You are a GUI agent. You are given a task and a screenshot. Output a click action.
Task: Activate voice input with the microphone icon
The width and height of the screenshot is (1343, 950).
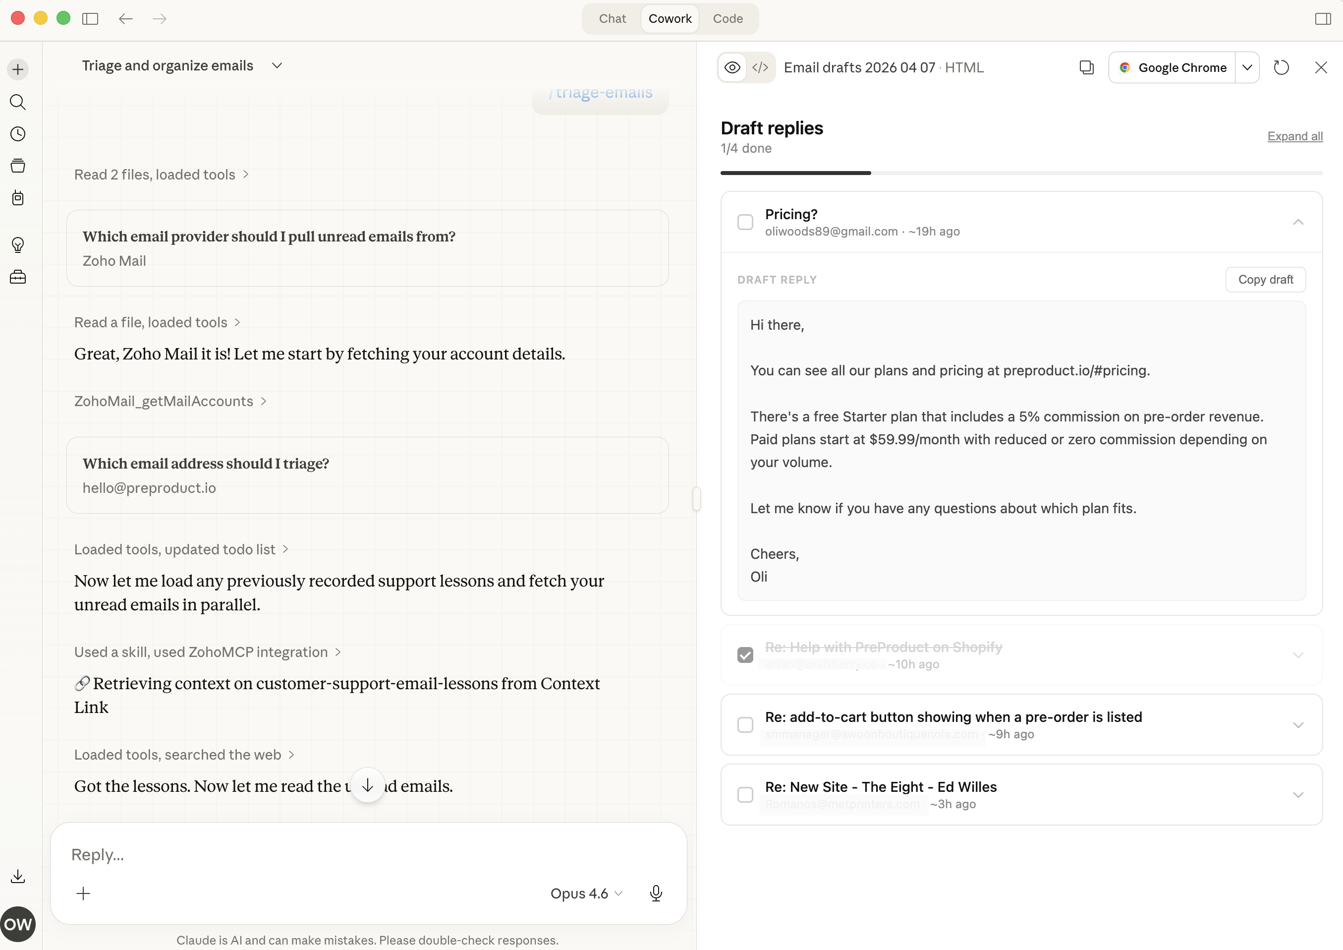point(656,893)
